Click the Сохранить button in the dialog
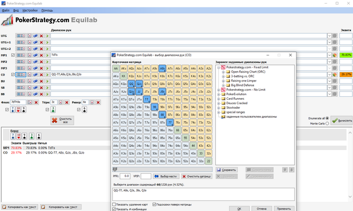The height and width of the screenshot is (211, 353). pos(226,170)
